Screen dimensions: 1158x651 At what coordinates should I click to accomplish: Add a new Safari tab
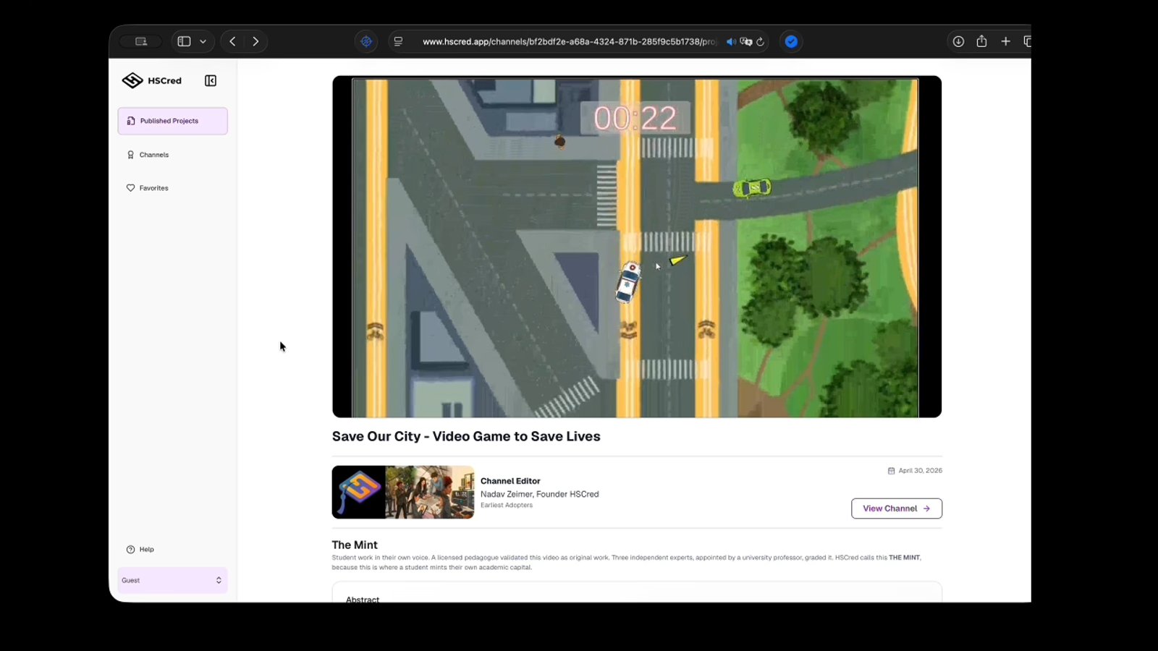[1005, 41]
